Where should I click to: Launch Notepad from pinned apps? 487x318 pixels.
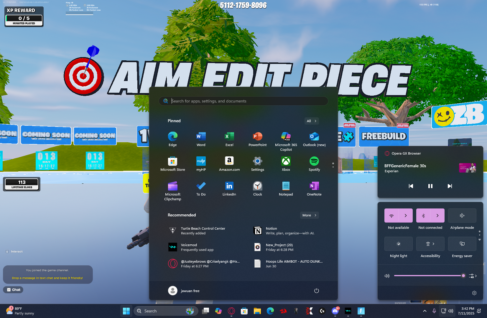(286, 188)
